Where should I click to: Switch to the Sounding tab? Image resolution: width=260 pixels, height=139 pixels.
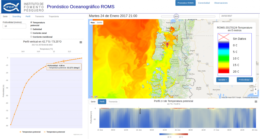pos(17,16)
